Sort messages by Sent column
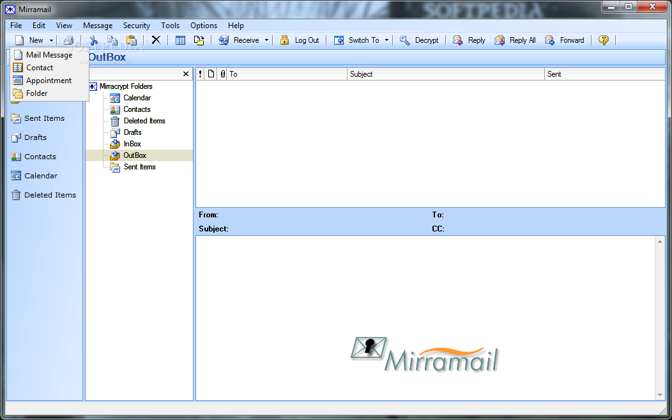Image resolution: width=672 pixels, height=420 pixels. click(x=604, y=74)
